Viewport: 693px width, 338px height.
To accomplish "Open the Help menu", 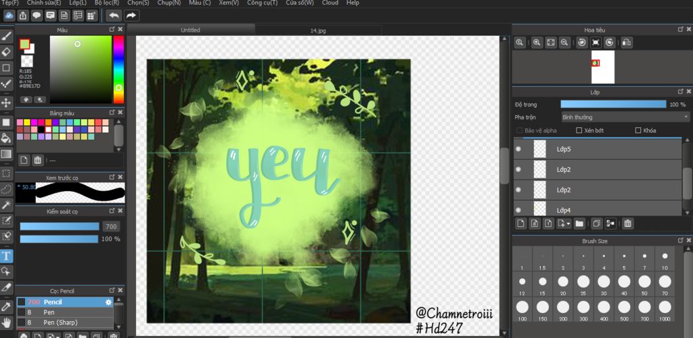I will (353, 3).
